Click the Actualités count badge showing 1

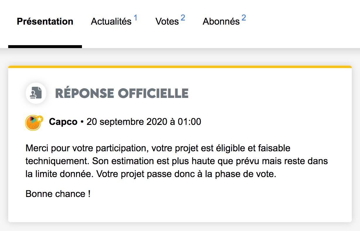pos(136,18)
